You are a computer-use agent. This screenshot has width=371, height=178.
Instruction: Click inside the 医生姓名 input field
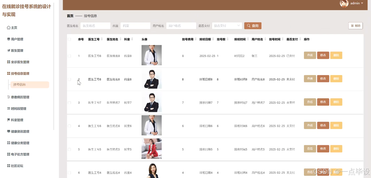click(x=95, y=25)
